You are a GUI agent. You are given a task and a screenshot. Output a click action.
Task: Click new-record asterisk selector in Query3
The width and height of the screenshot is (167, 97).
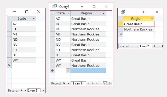[52, 71]
